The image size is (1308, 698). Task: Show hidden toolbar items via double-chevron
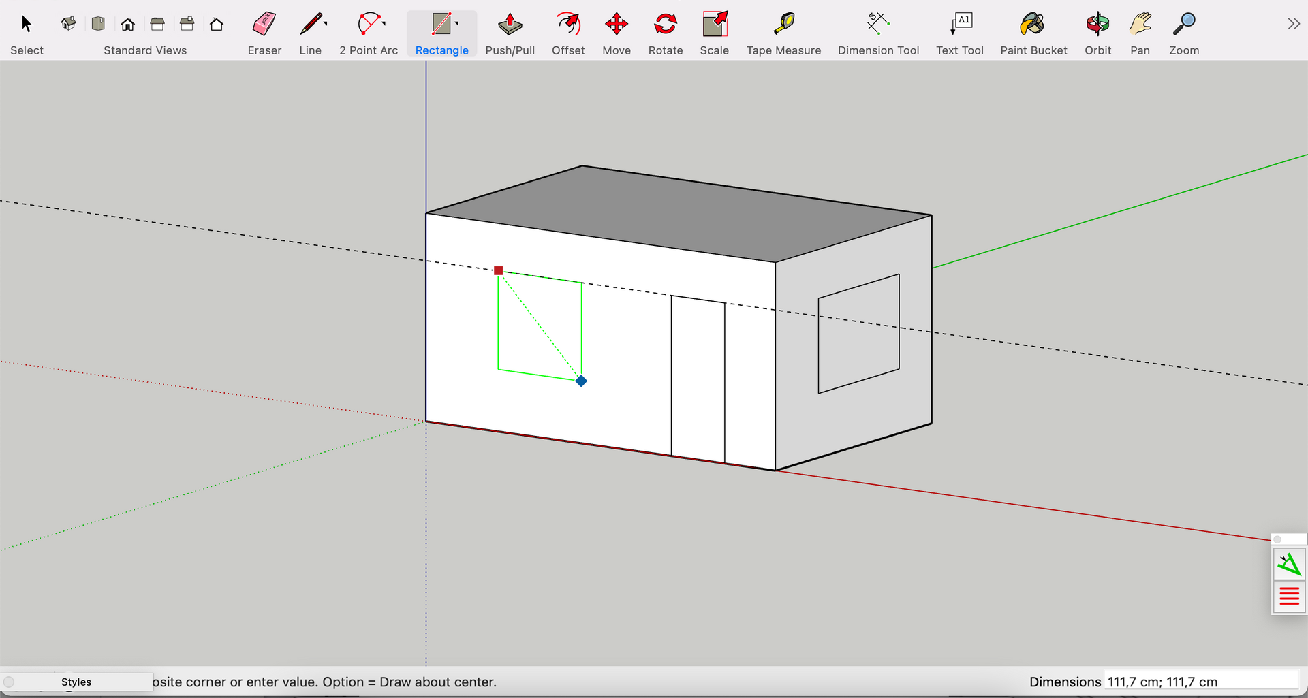(x=1293, y=25)
